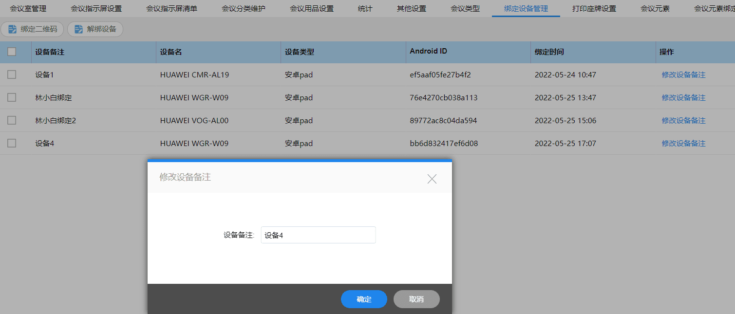The width and height of the screenshot is (735, 314).
Task: Open the 其他设置 tab
Action: pyautogui.click(x=412, y=8)
